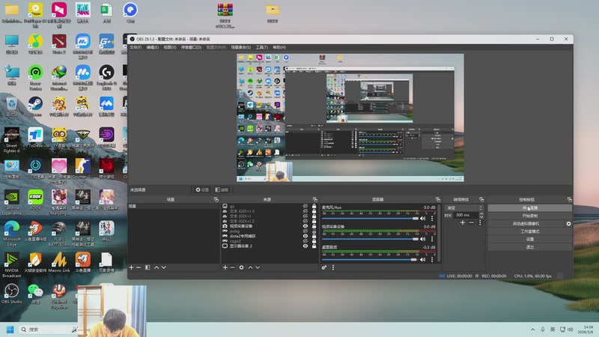
Task: Open transition properties three-dot menu
Action: coord(480,222)
